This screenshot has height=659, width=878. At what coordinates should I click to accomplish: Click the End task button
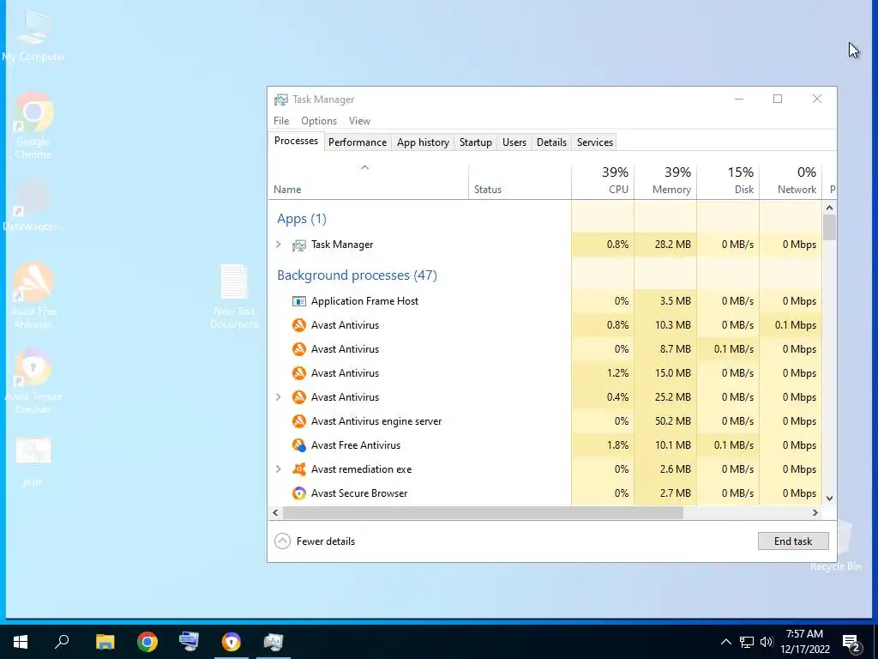[x=793, y=541]
